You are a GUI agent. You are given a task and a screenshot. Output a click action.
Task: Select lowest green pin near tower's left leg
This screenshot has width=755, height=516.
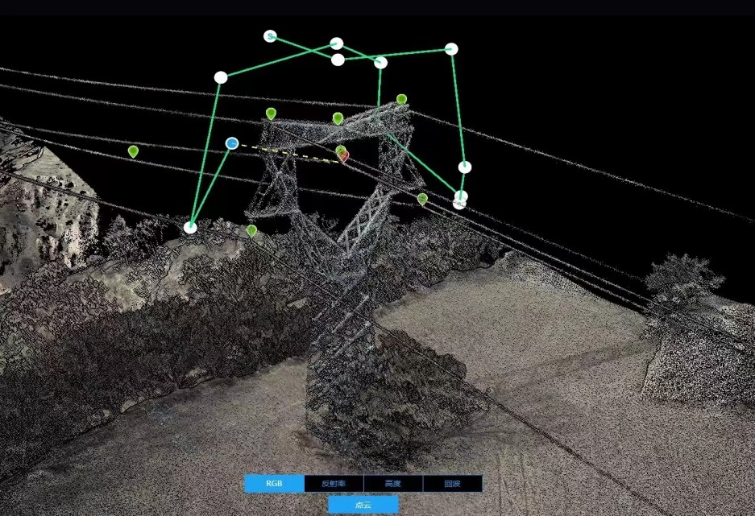click(x=251, y=230)
